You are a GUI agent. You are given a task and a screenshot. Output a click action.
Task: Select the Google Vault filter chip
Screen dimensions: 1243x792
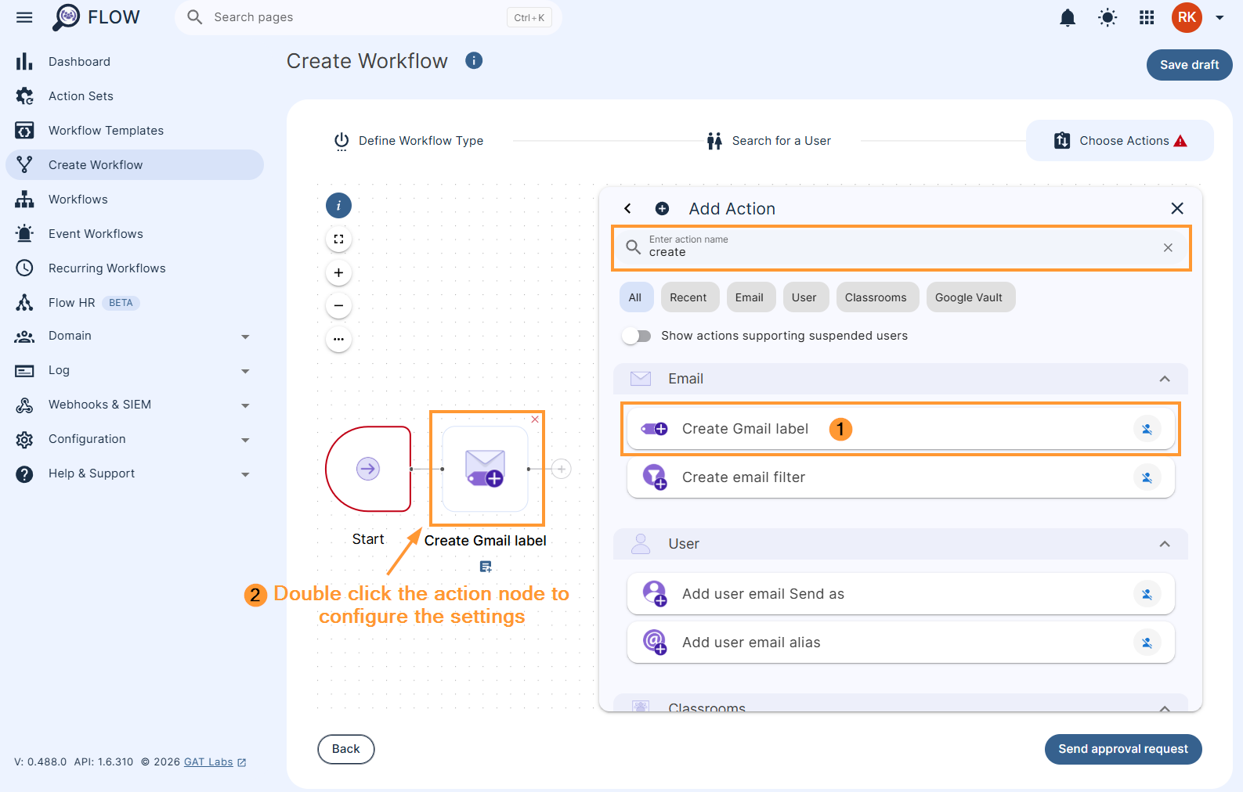point(969,297)
